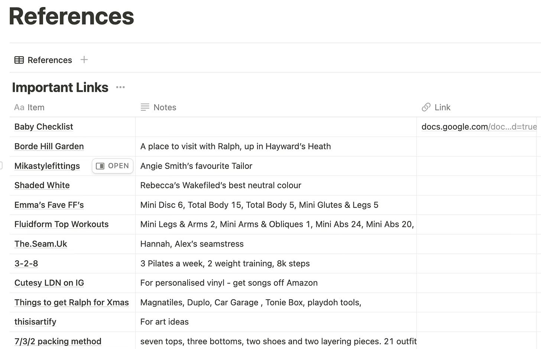
Task: Open the Important Links three-dot menu
Action: point(120,87)
